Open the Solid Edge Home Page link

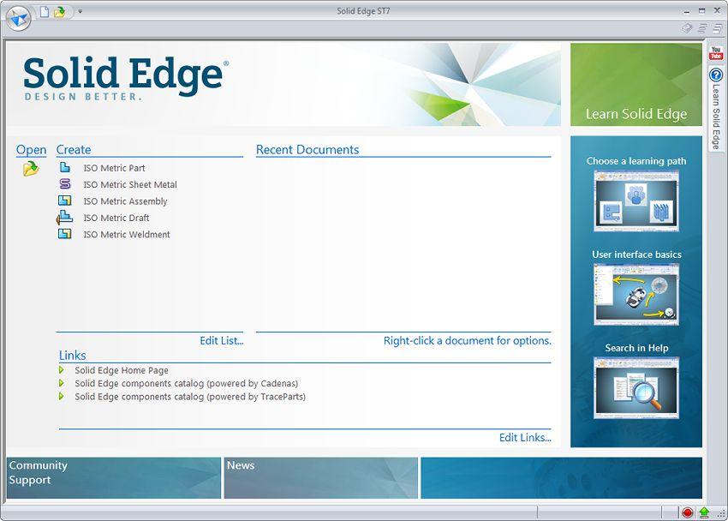coord(122,370)
